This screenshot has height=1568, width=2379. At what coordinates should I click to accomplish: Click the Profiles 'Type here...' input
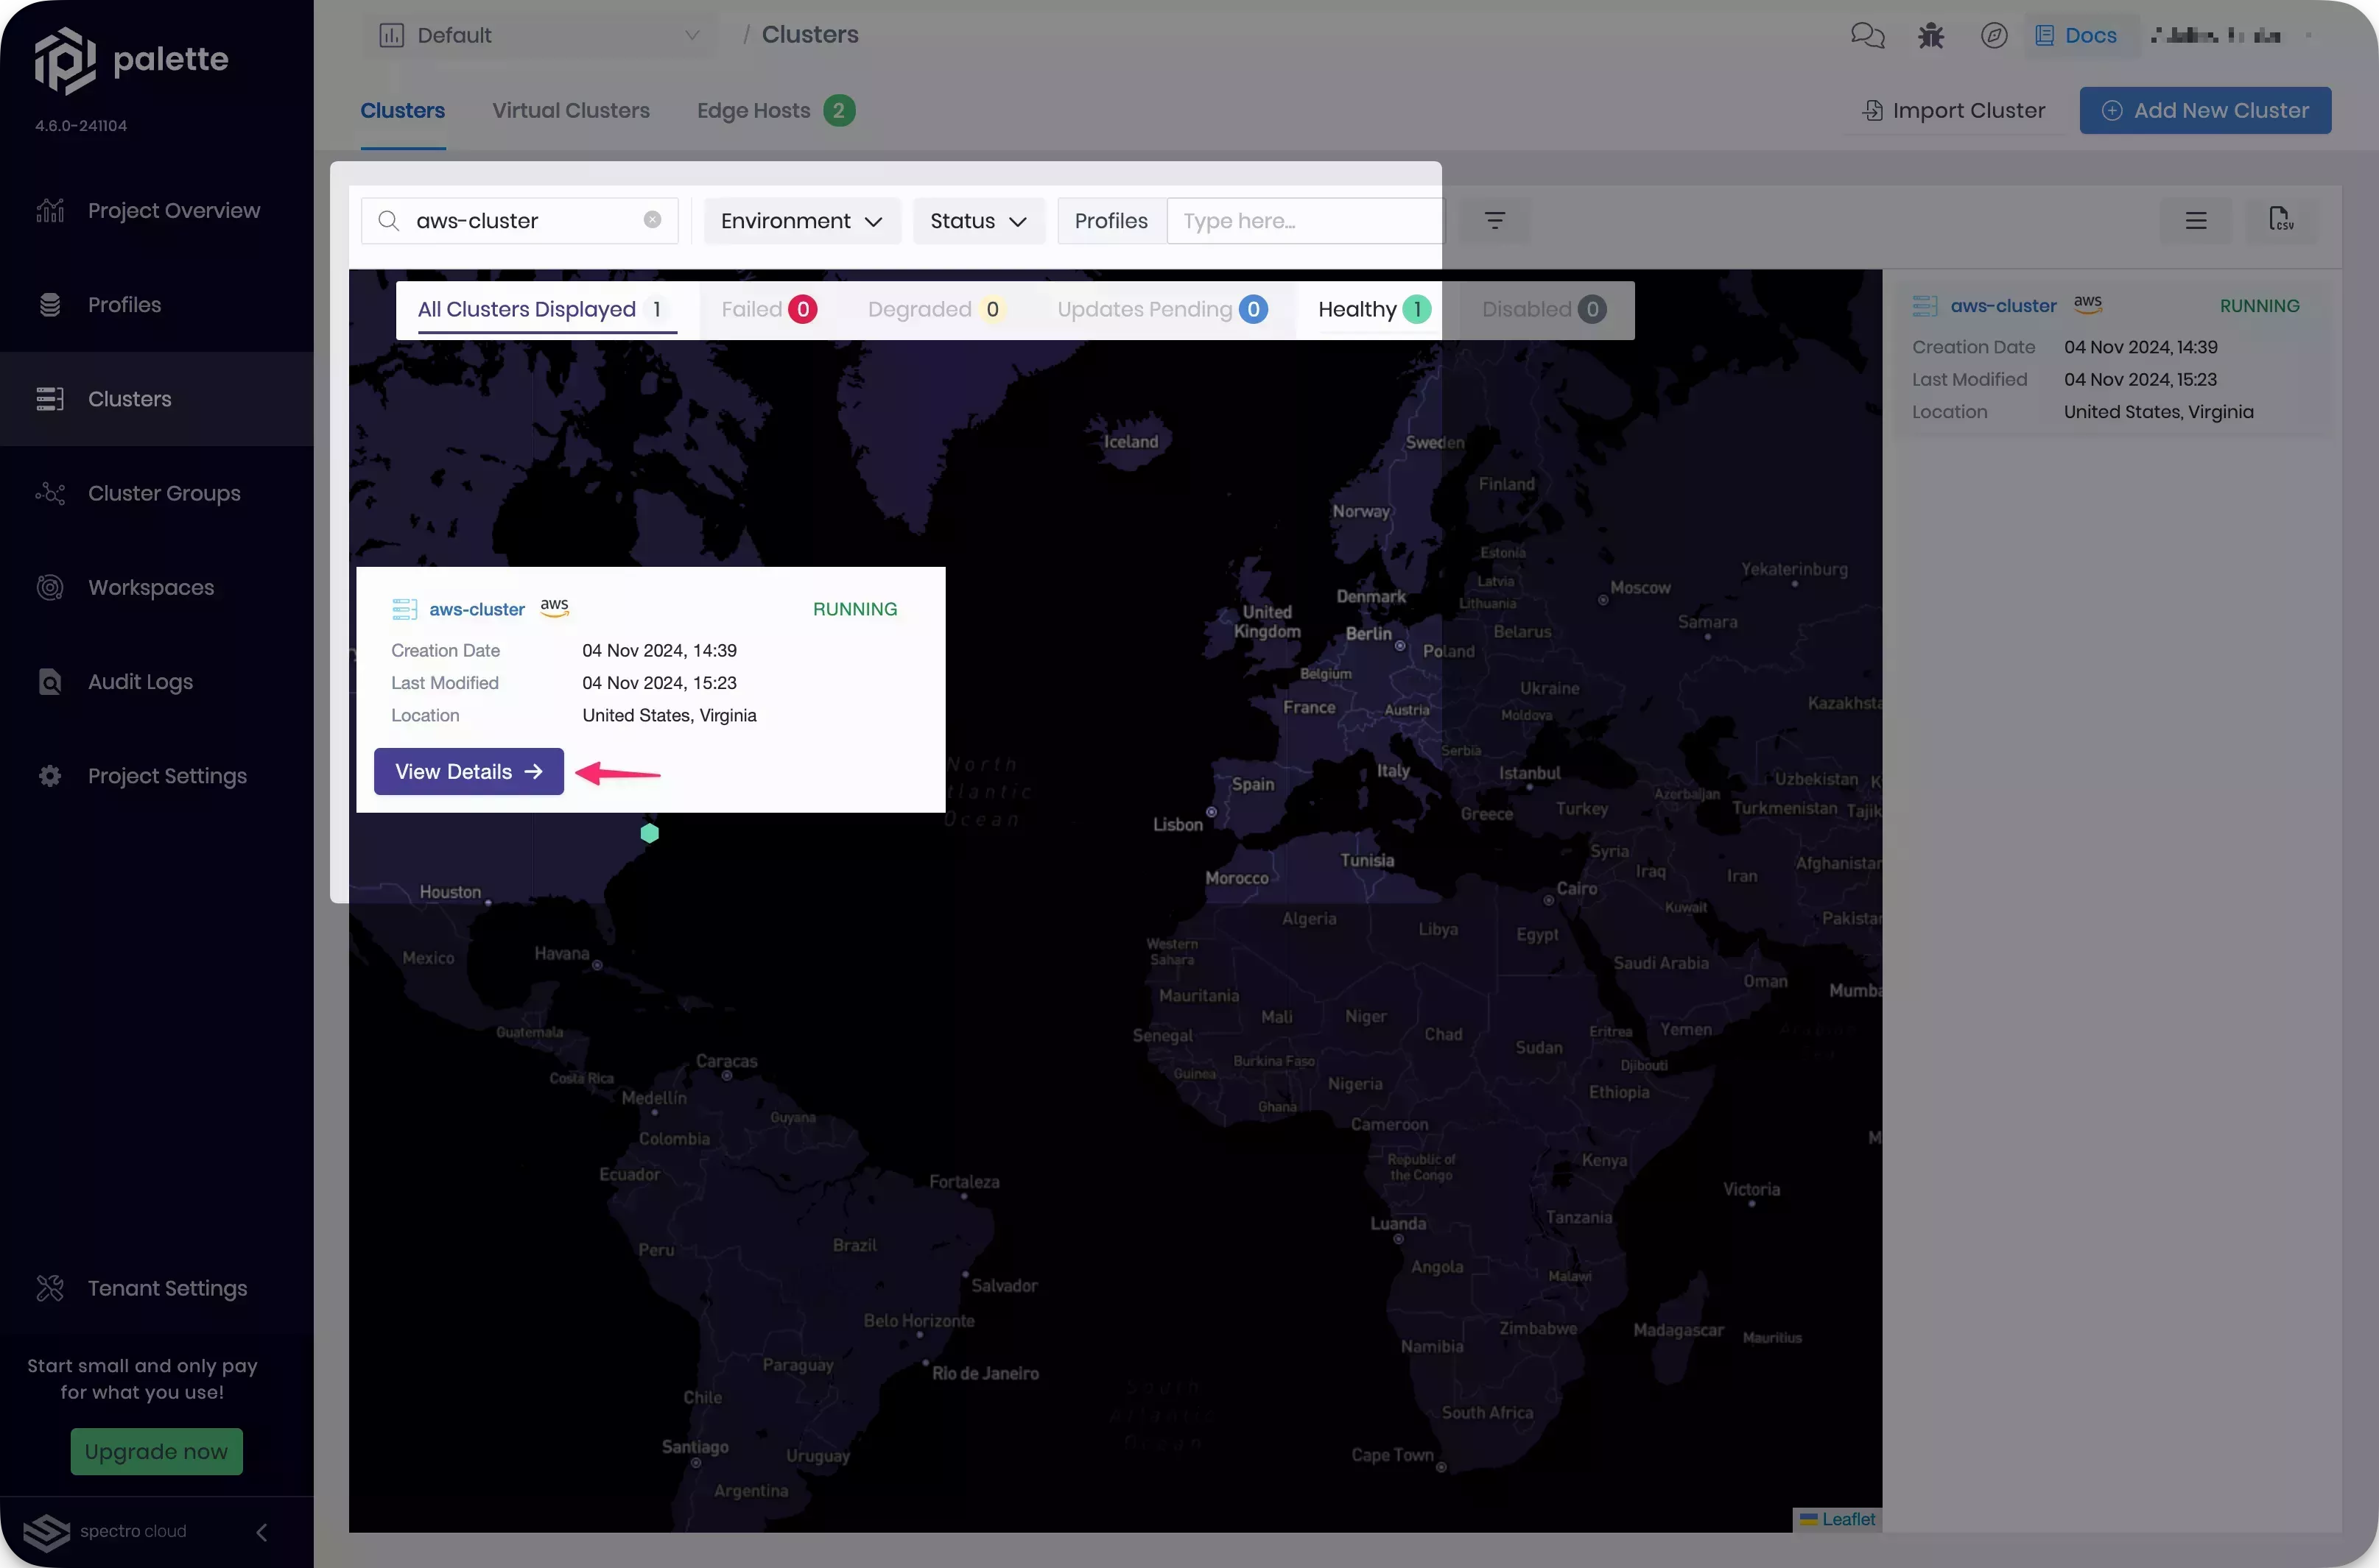click(x=1304, y=220)
